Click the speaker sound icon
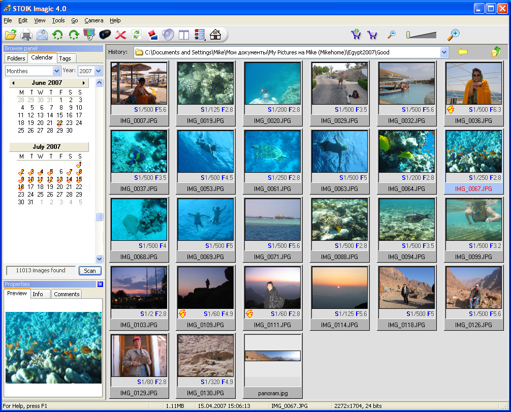Viewport: 511px width, 412px height. click(168, 34)
